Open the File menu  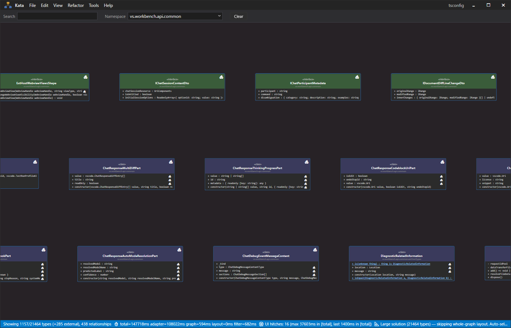32,5
